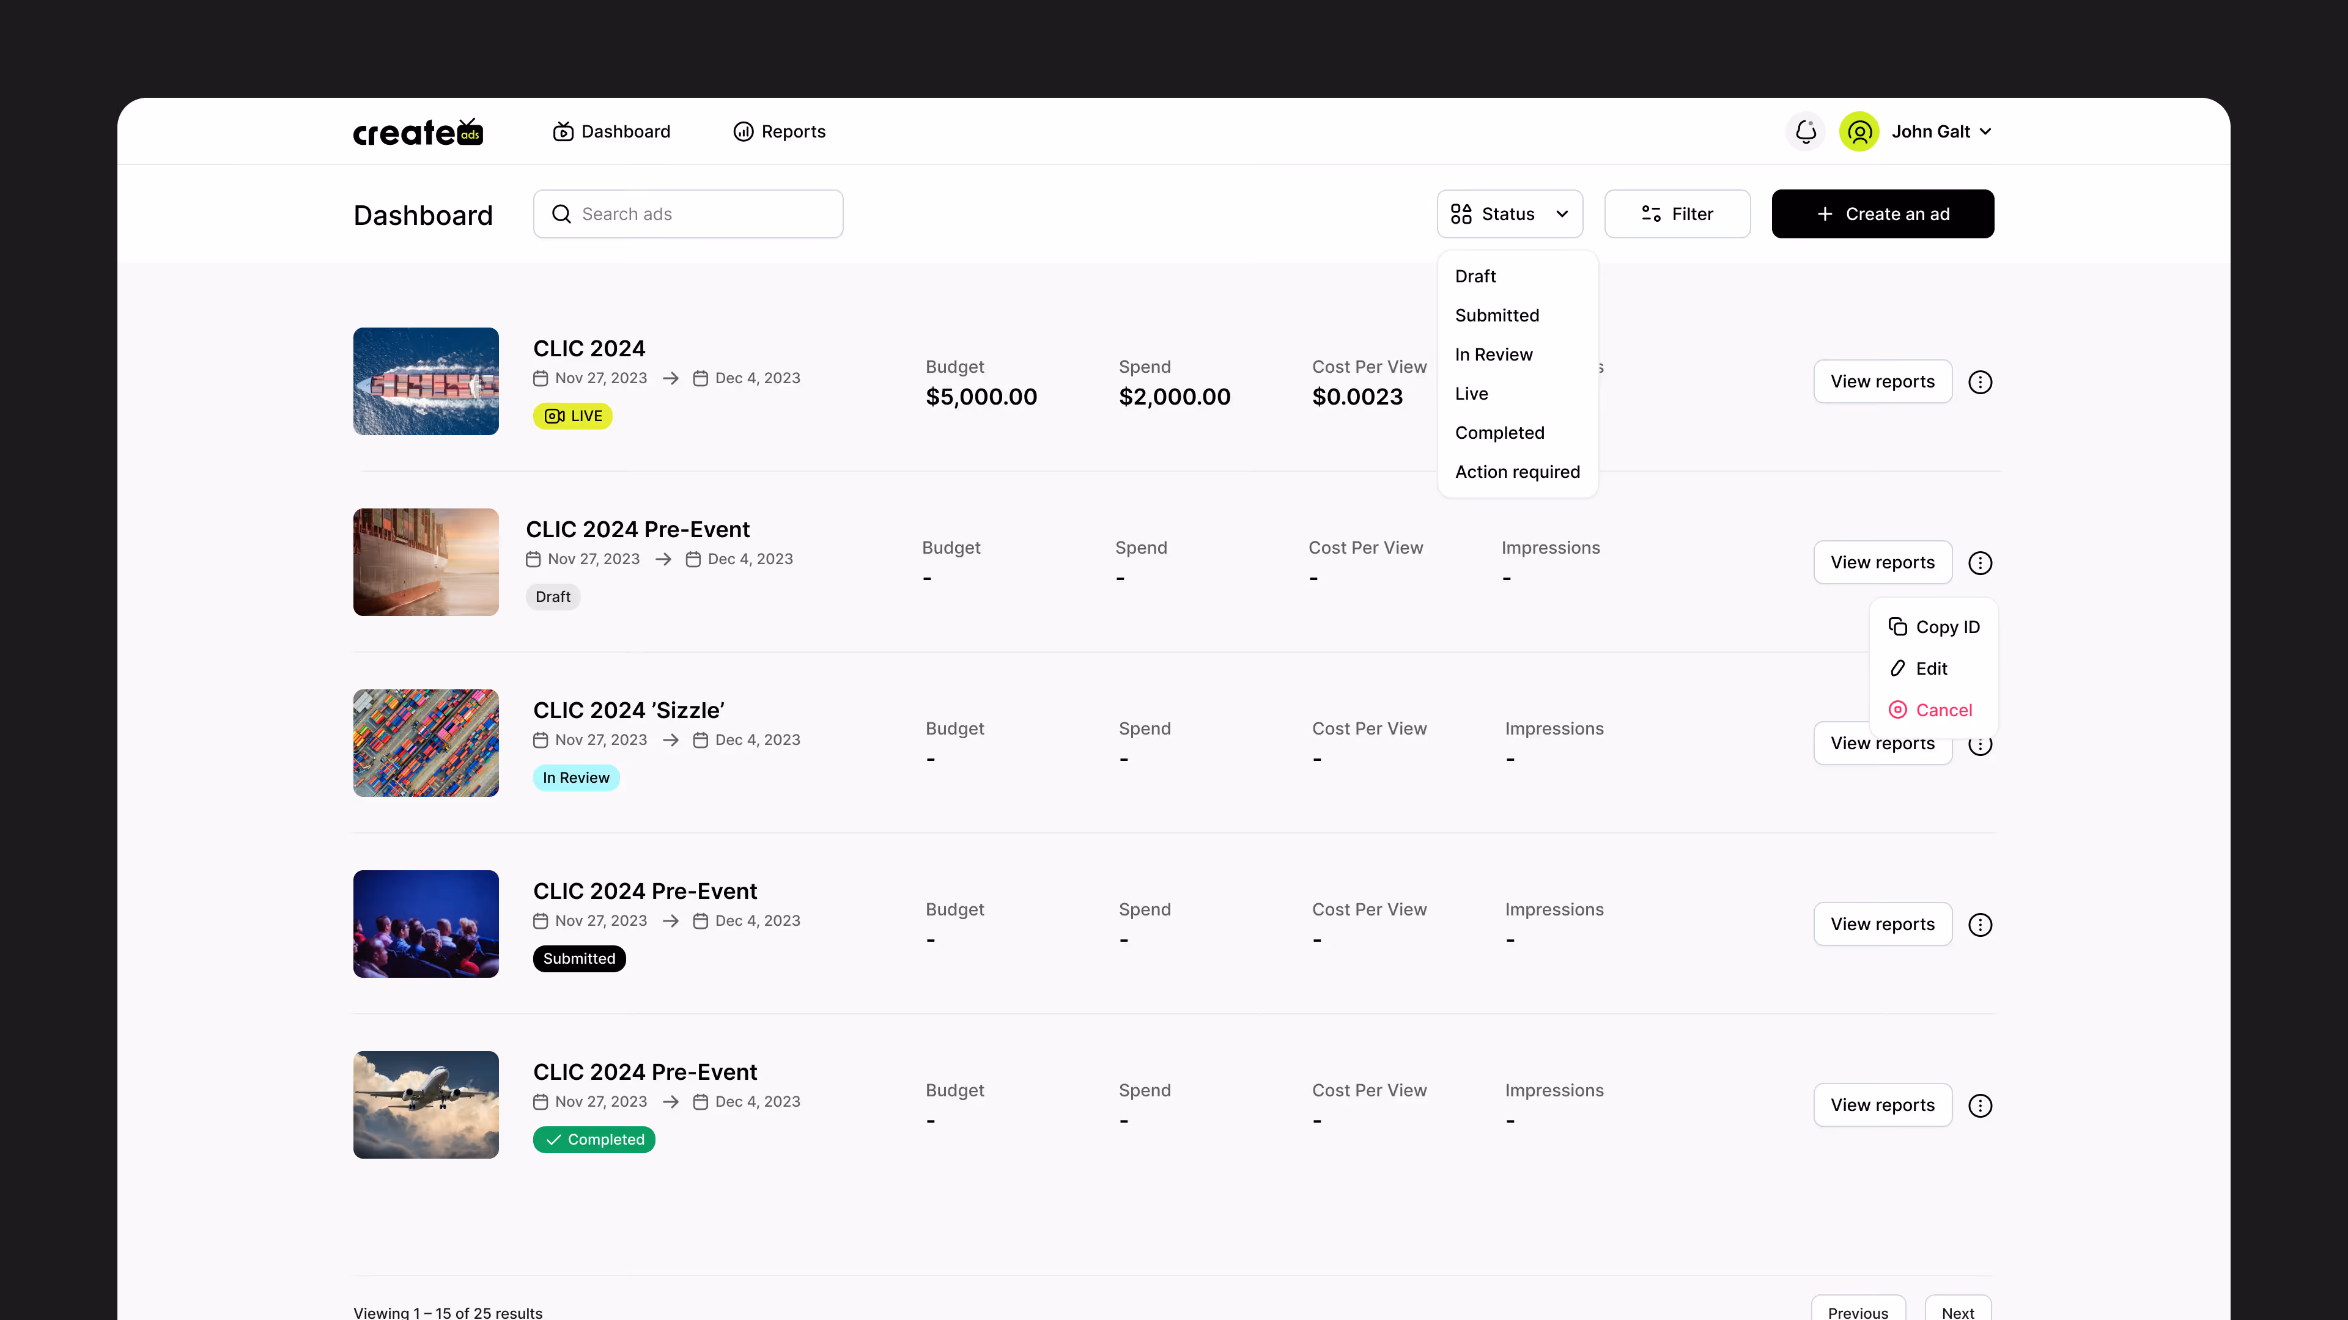Expand the Status dropdown
2348x1320 pixels.
click(1510, 214)
